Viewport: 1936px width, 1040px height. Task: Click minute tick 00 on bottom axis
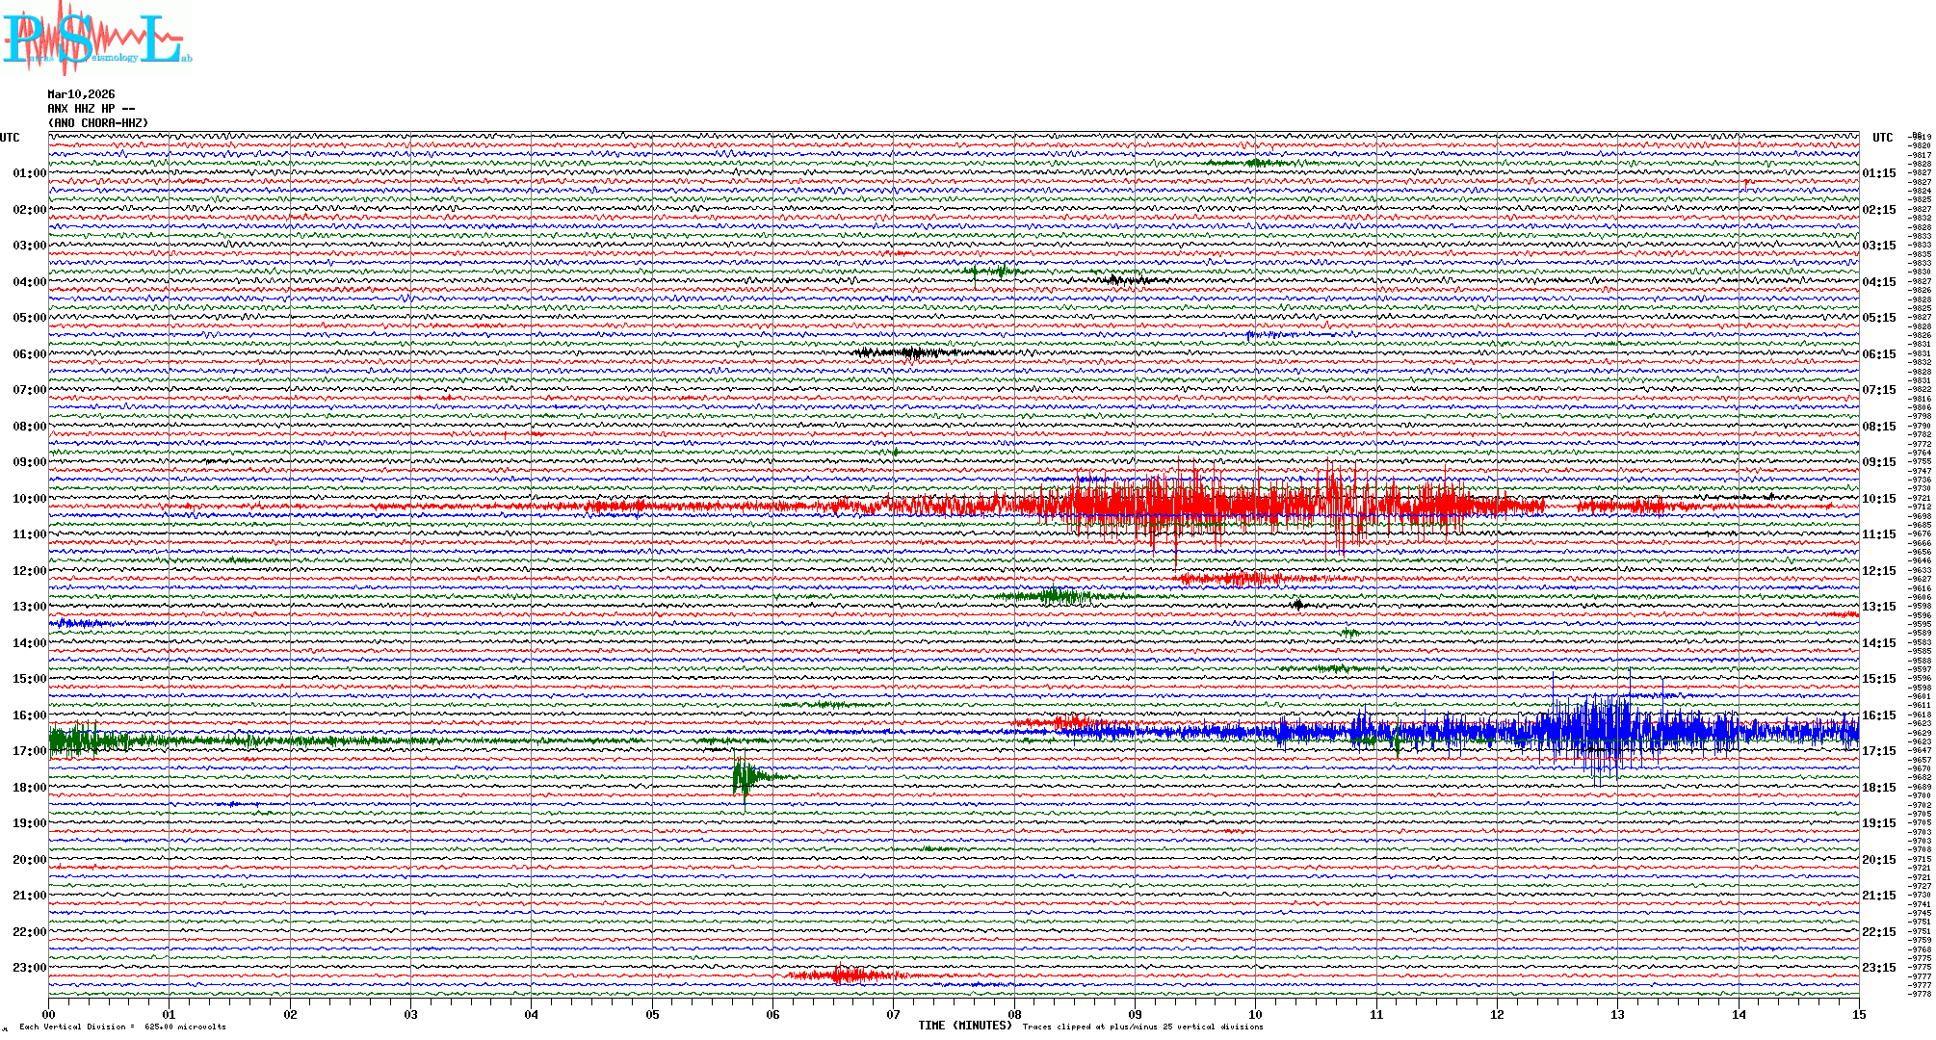pyautogui.click(x=48, y=1014)
